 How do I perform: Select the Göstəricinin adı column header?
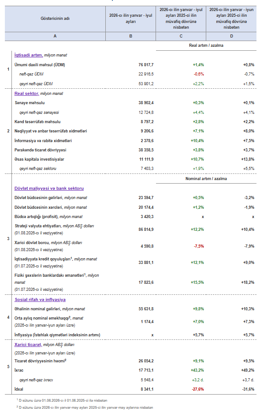pyautogui.click(x=55, y=19)
